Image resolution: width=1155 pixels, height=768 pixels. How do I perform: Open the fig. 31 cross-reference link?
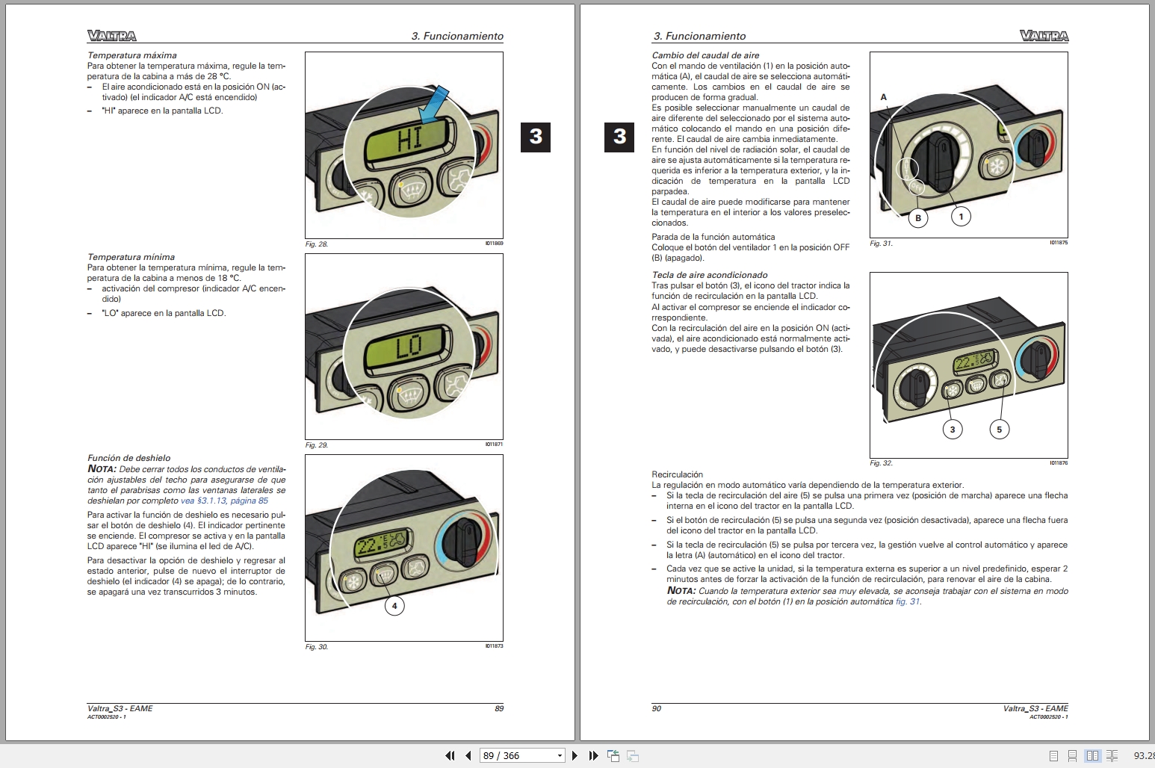(x=908, y=601)
